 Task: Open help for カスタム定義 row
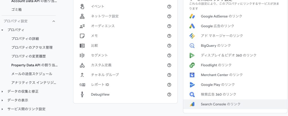169,65
